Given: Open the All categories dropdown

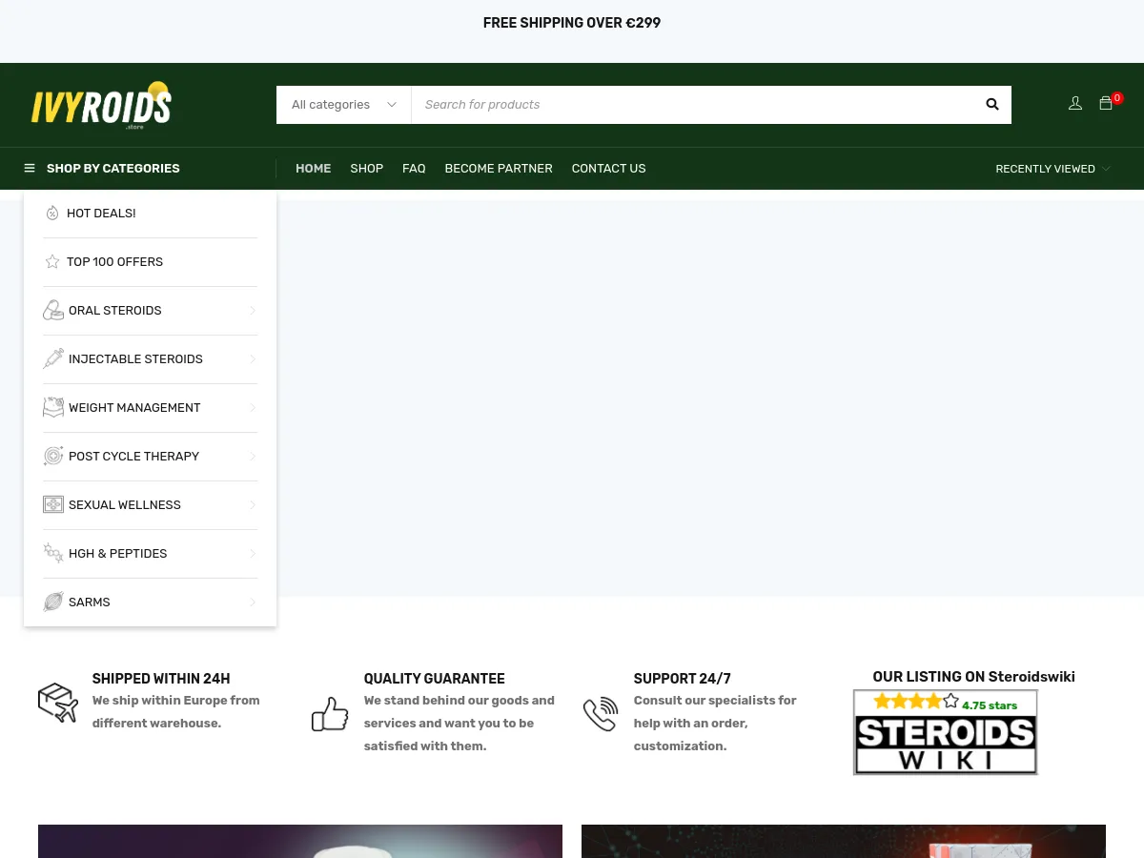Looking at the screenshot, I should point(343,105).
